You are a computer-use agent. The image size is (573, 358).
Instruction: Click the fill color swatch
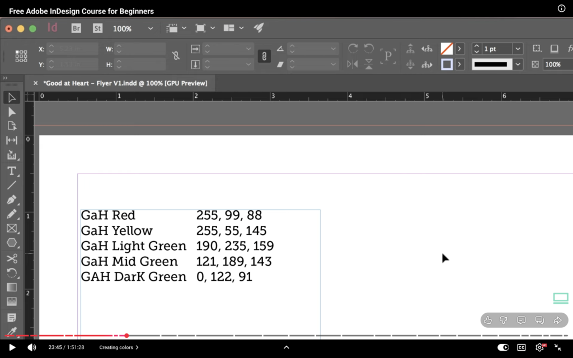coord(447,49)
